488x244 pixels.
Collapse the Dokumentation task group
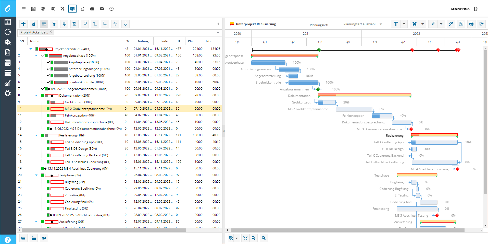pos(36,96)
